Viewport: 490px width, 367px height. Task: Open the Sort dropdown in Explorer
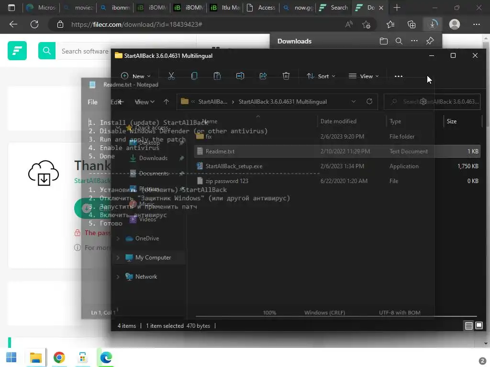pos(321,76)
